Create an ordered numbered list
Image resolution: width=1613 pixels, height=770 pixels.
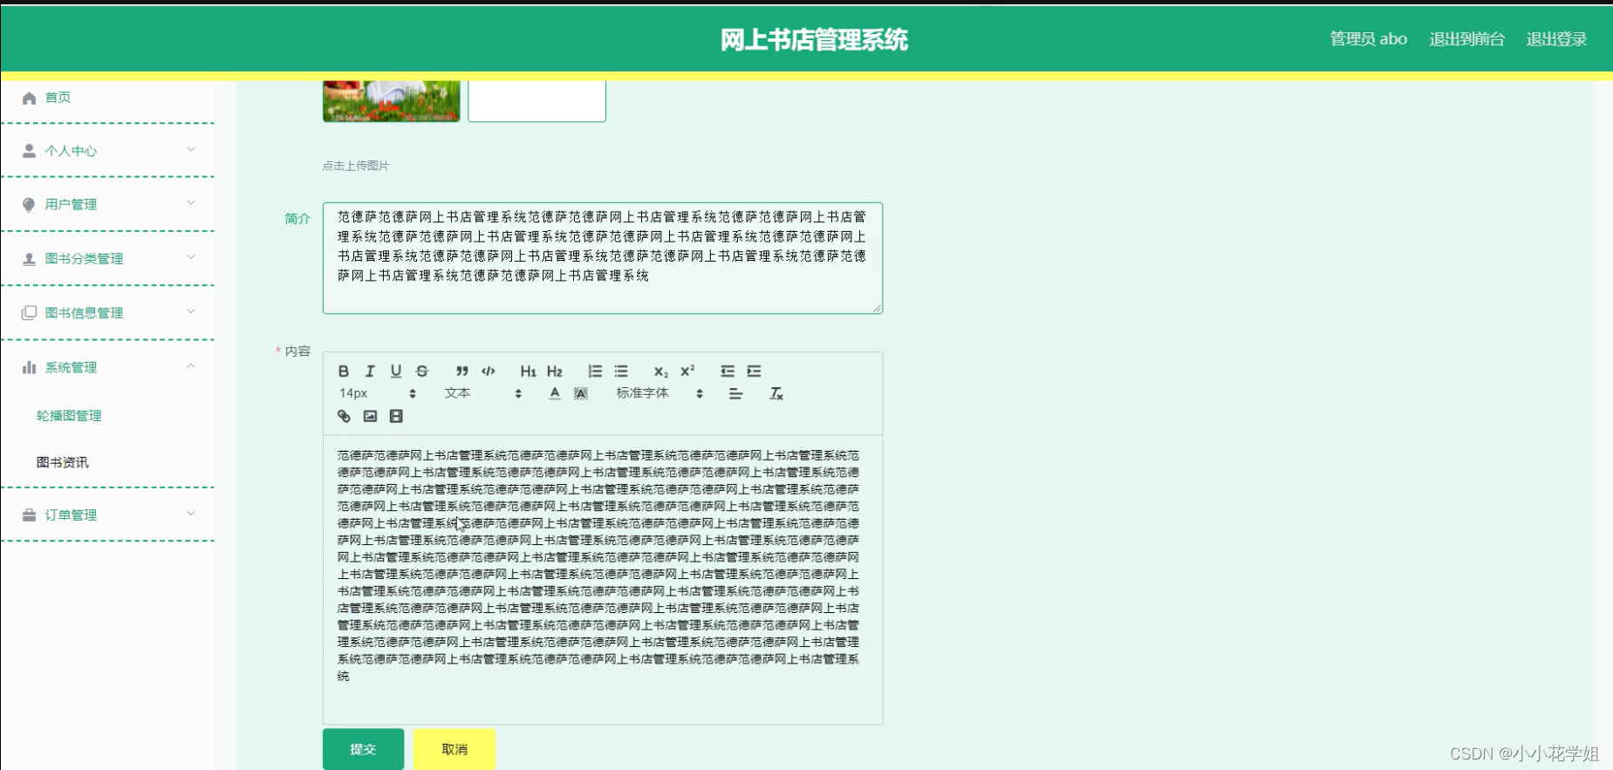(595, 371)
